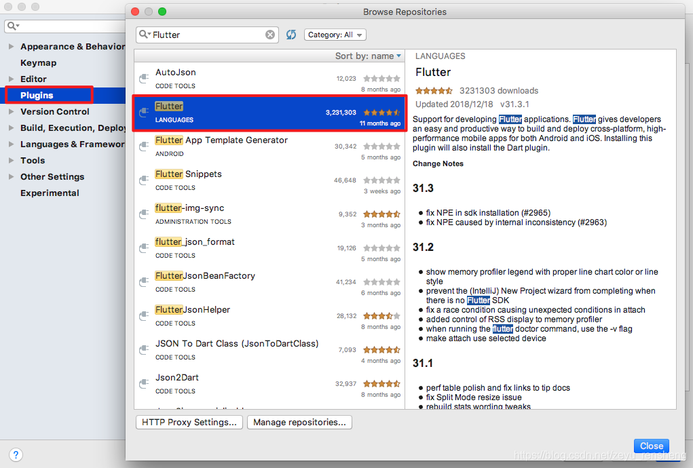
Task: Click the refresh plugin list icon
Action: pyautogui.click(x=291, y=35)
